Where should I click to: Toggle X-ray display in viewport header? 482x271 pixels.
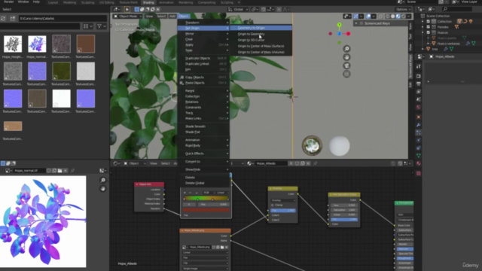[381, 17]
